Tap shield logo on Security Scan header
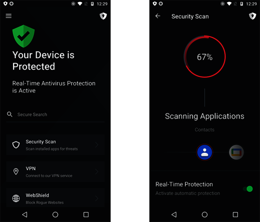This screenshot has height=222, width=260. 253,16
